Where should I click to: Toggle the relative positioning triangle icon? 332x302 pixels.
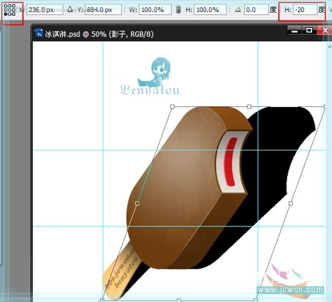[70, 9]
